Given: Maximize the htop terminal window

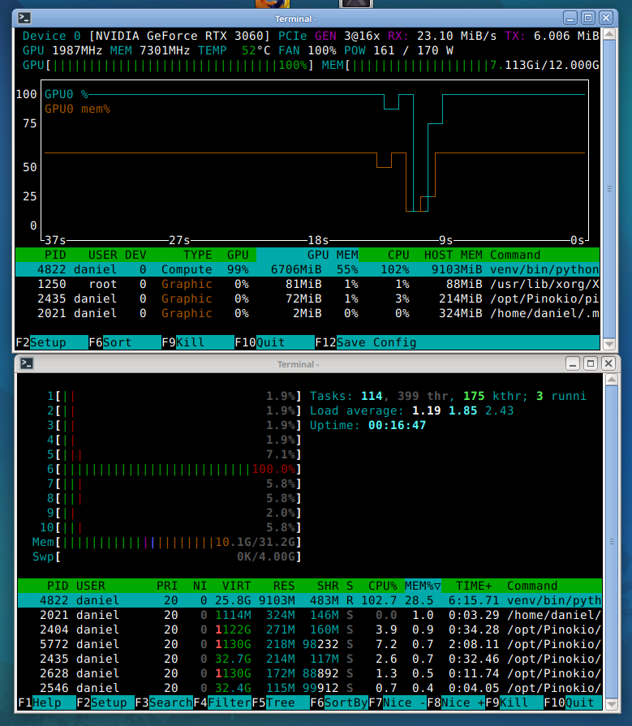Looking at the screenshot, I should (590, 364).
